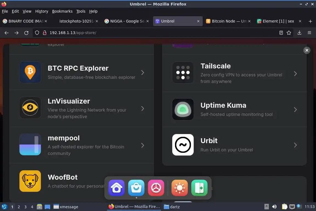Open the orange sun dock icon
Viewport: 316px width, 211px height.
coord(180,188)
